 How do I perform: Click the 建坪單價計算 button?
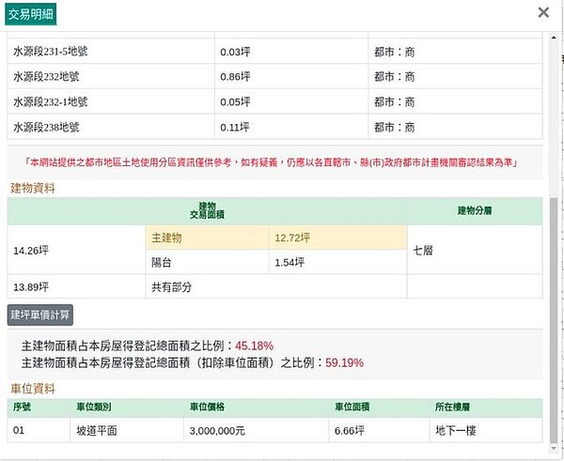[x=39, y=315]
